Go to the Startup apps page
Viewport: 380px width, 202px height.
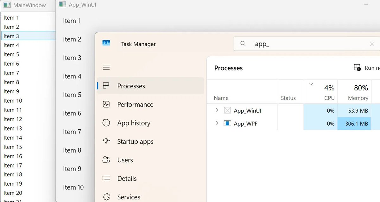click(150, 141)
